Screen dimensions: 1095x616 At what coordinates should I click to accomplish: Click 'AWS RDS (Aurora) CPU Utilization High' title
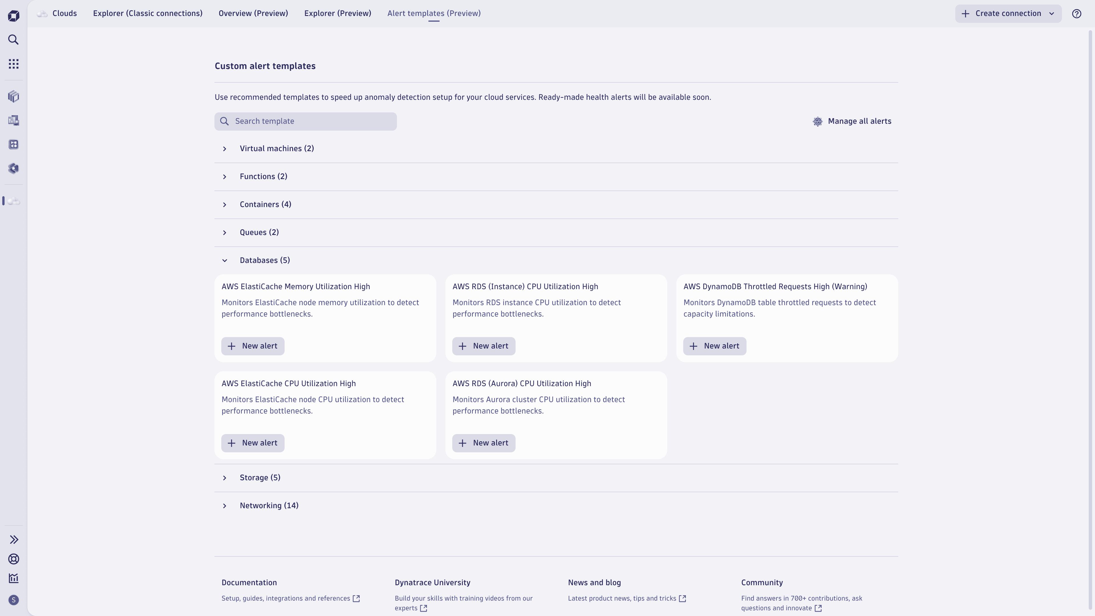[522, 384]
